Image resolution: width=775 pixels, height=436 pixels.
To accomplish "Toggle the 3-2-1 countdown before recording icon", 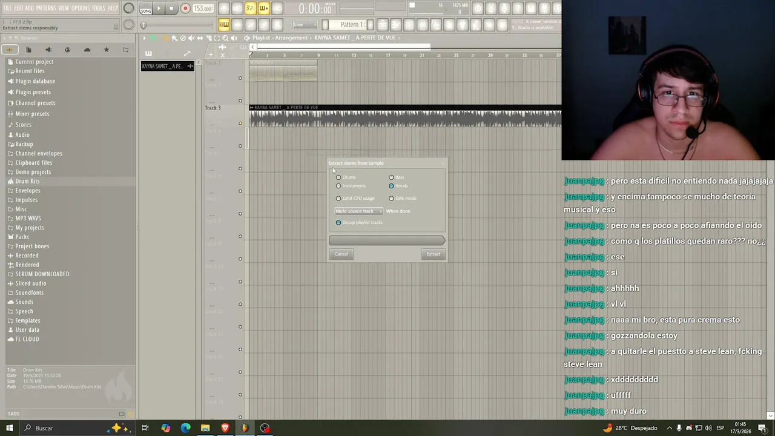I will (x=250, y=8).
